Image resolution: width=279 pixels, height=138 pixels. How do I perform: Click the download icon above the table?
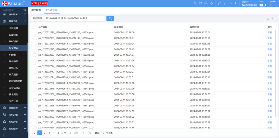[x=268, y=18]
